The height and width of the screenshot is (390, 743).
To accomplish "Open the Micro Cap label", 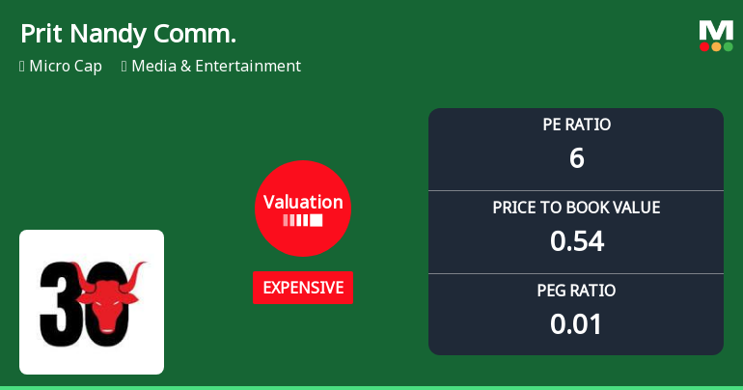I will tap(66, 67).
